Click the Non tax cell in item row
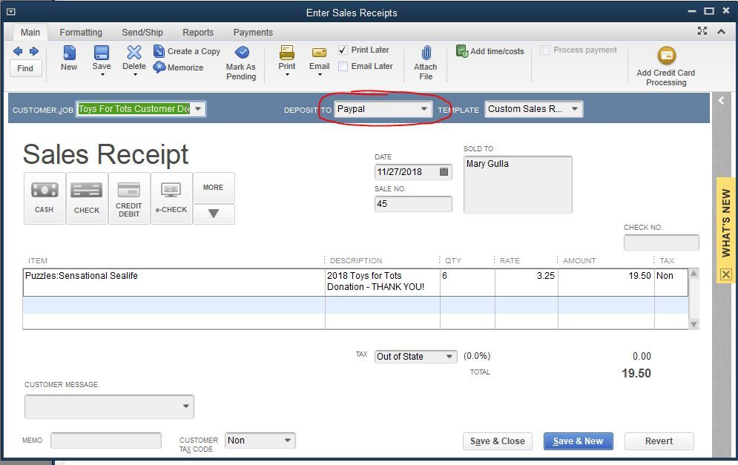 [671, 283]
